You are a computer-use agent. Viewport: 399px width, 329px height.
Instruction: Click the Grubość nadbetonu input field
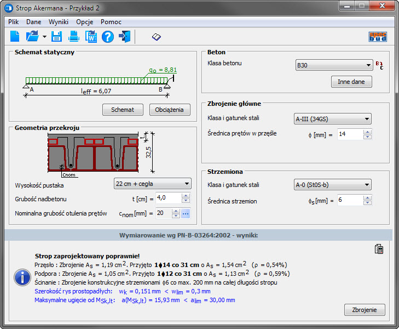pyautogui.click(x=167, y=198)
